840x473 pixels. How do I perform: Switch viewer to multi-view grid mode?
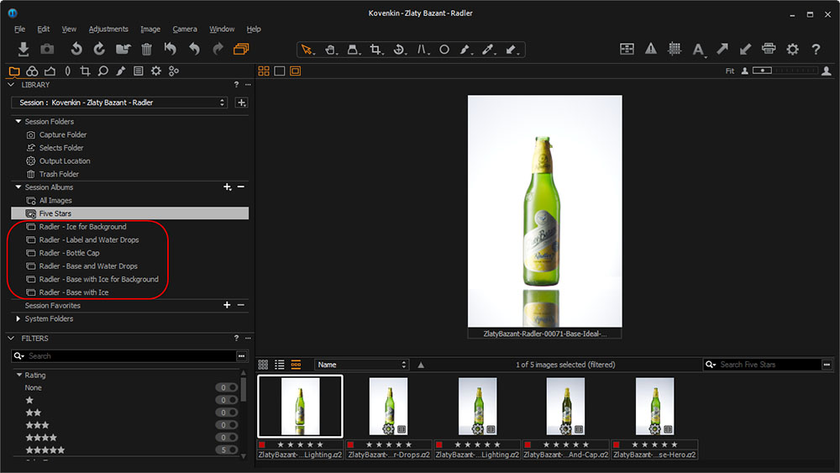pyautogui.click(x=264, y=71)
